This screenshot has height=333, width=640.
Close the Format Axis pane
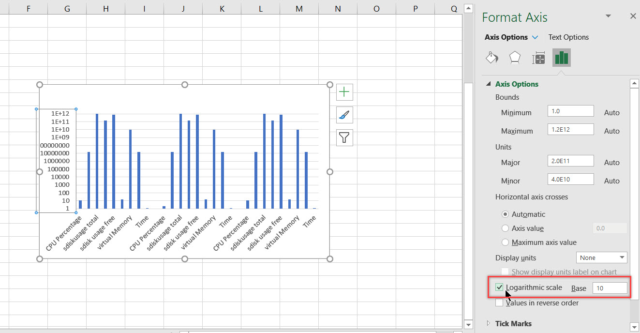633,16
